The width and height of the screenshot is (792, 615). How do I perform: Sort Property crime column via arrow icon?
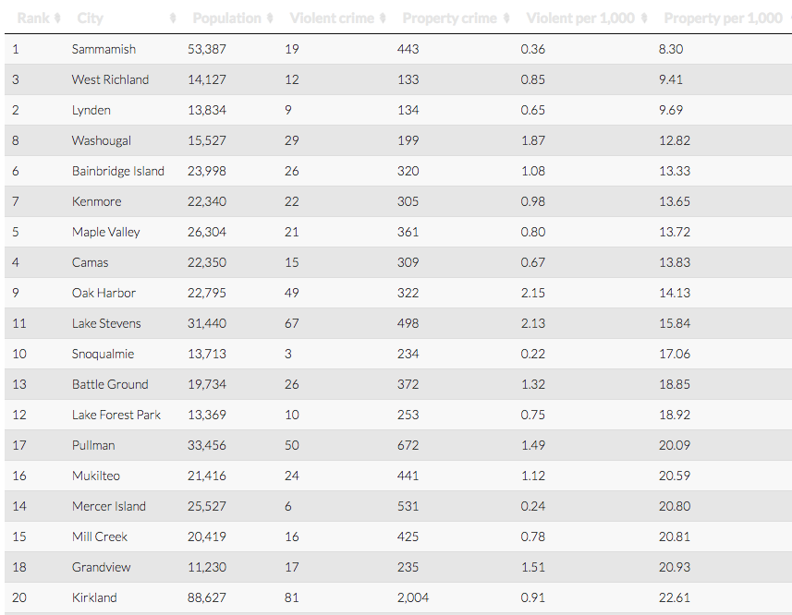pyautogui.click(x=506, y=18)
